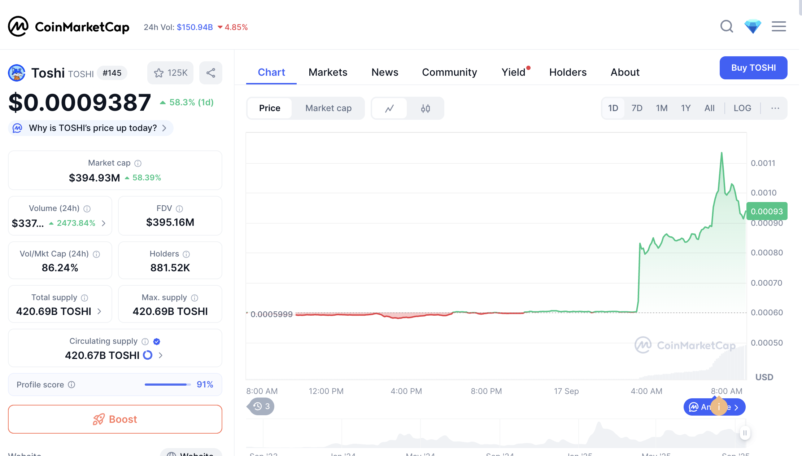The height and width of the screenshot is (456, 802).
Task: Toggle LOG scale on chart
Action: (x=742, y=108)
